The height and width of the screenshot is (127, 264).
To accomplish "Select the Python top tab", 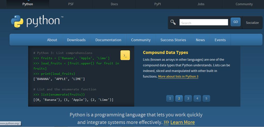I will (x=28, y=4).
